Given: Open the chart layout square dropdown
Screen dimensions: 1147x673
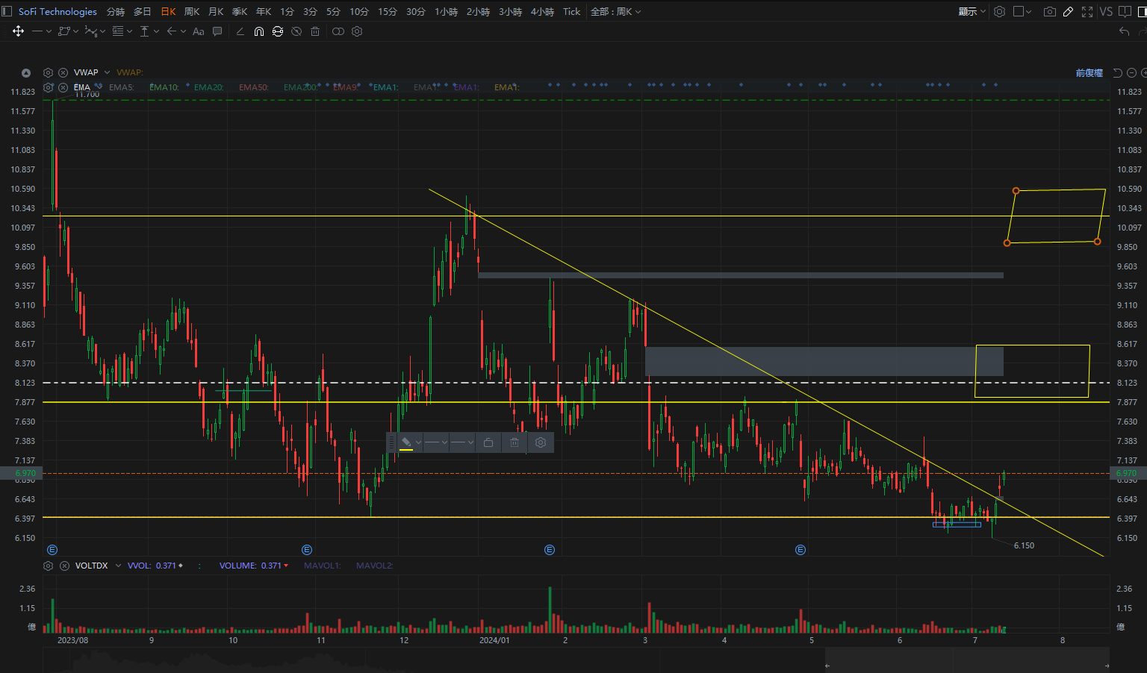Looking at the screenshot, I should point(1022,11).
